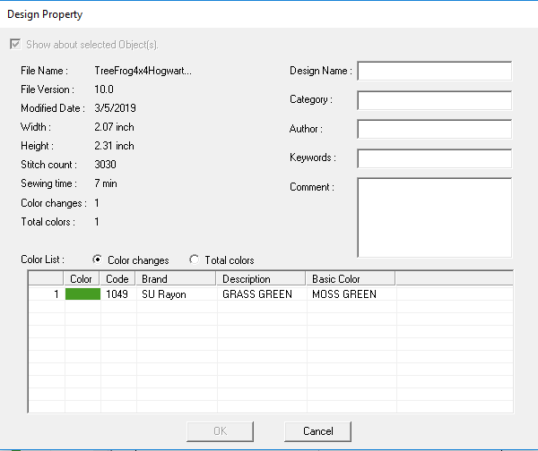Click the MOSS GREEN basic color cell
Viewport: 538px width, 451px height.
click(344, 294)
